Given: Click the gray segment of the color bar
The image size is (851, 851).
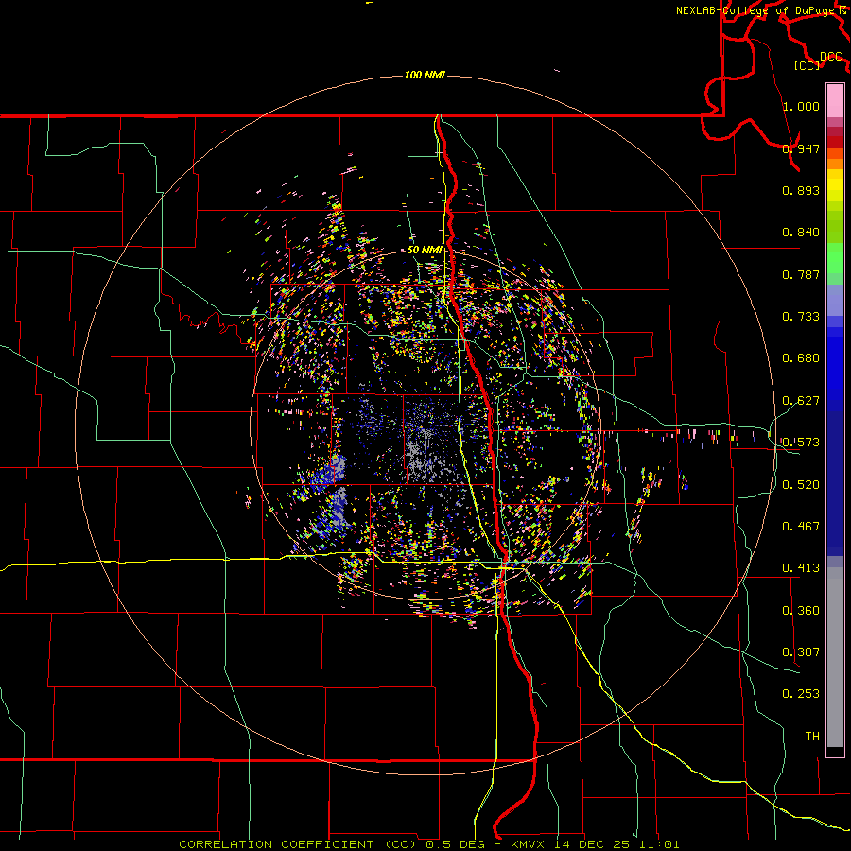Looking at the screenshot, I should 835,657.
